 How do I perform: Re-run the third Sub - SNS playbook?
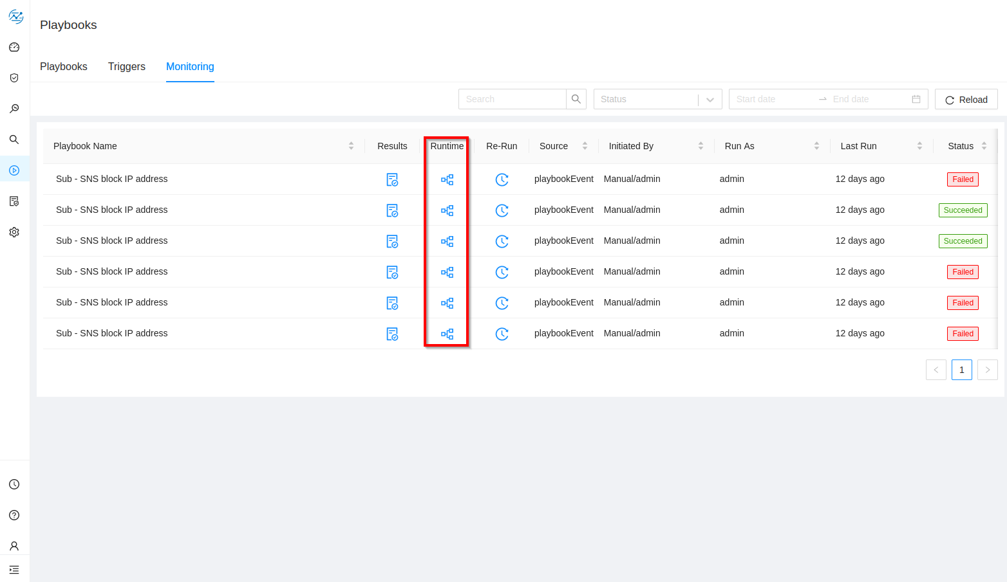502,241
